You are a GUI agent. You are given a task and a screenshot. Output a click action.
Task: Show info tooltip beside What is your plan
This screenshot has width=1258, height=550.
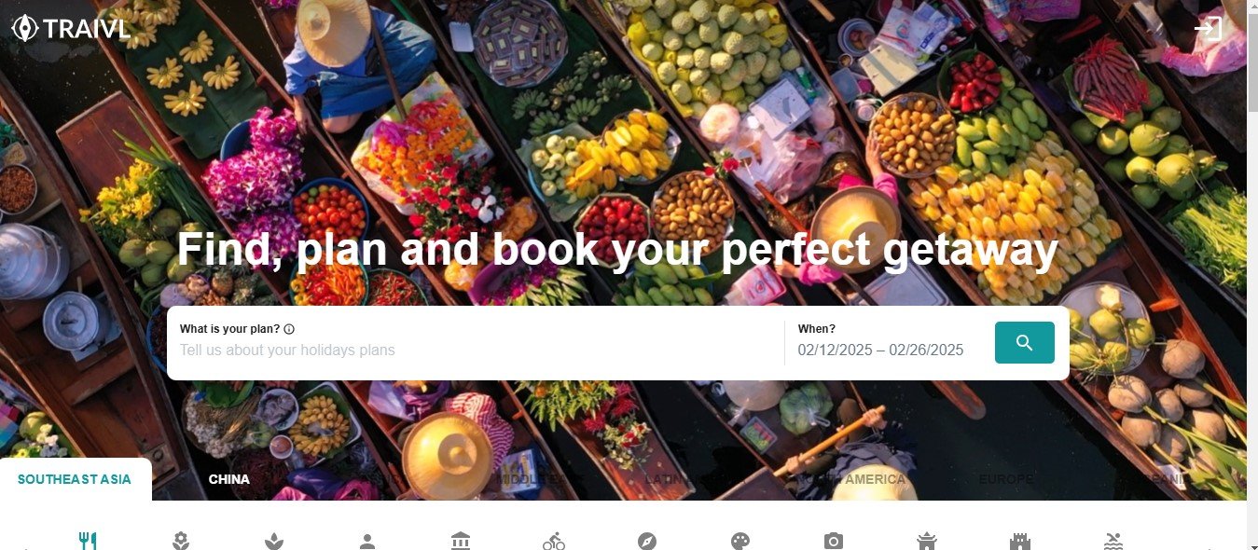click(289, 329)
